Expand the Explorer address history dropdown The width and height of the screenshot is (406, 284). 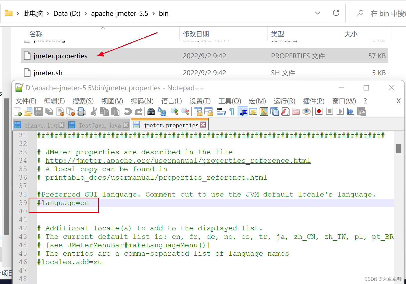pyautogui.click(x=318, y=13)
